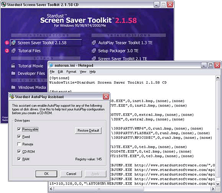Click icon beside Setup Packager 3.0 TE
Viewport: 222px width, 193px height.
click(x=94, y=51)
